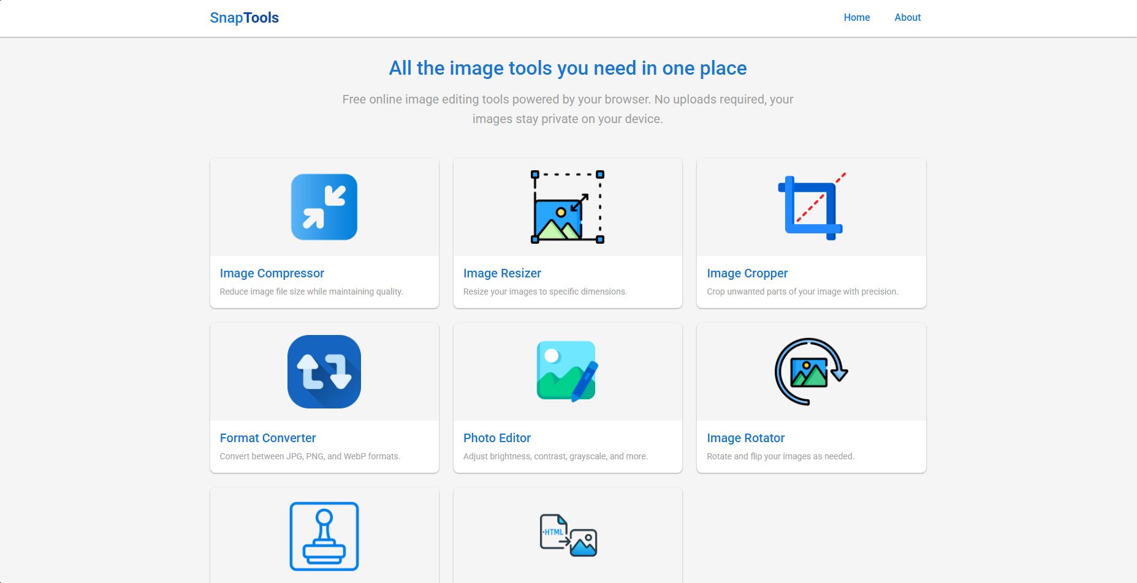Open the Image Cropper title link
The width and height of the screenshot is (1137, 583).
[747, 273]
